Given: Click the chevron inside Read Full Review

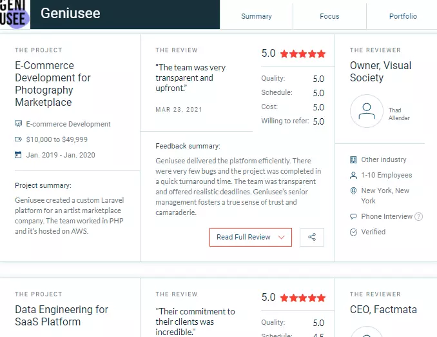Looking at the screenshot, I should 282,238.
